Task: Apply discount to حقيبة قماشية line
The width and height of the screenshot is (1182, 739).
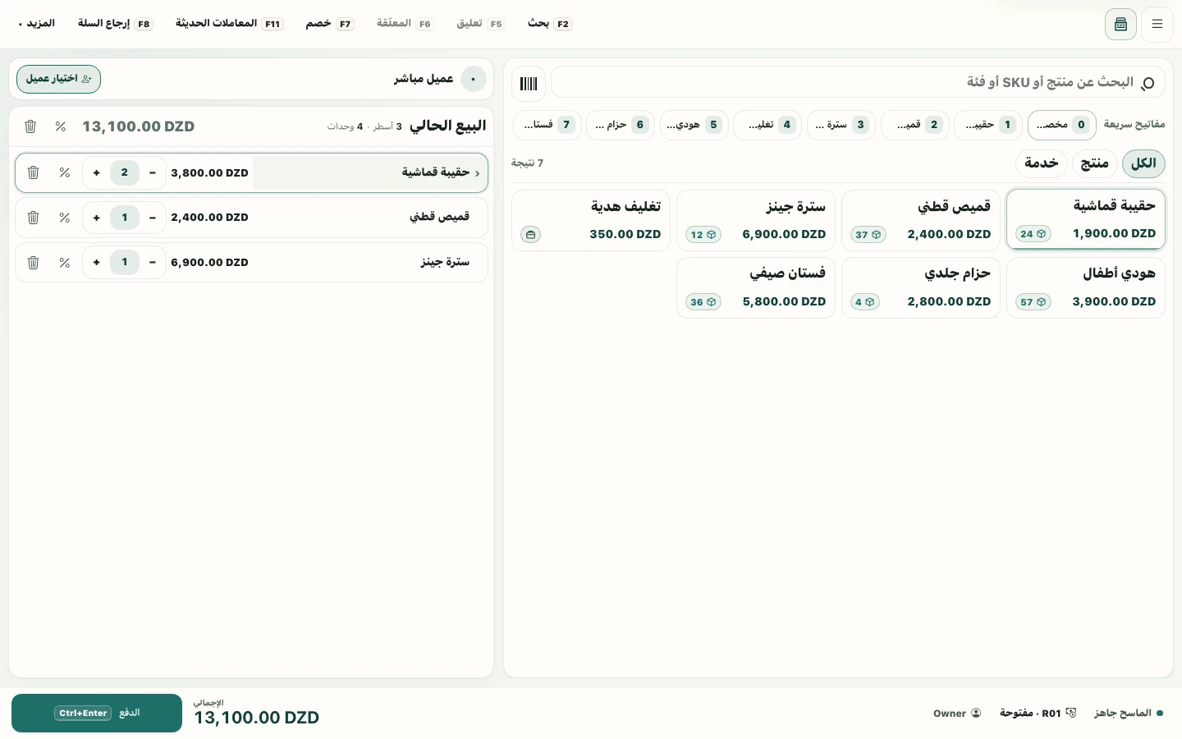Action: [65, 172]
